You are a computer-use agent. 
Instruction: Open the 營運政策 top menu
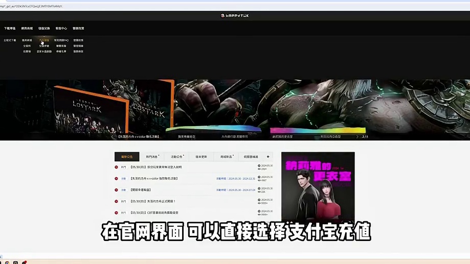tap(78, 29)
